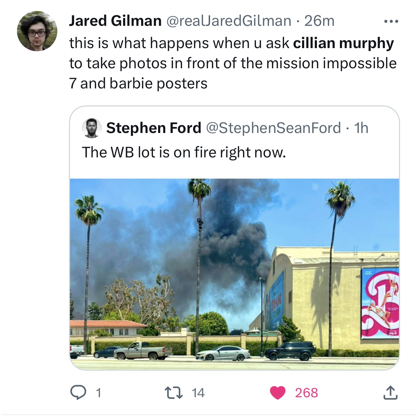This screenshot has width=417, height=417.
Task: Unlike the tweet via pink heart icon
Action: point(278,393)
